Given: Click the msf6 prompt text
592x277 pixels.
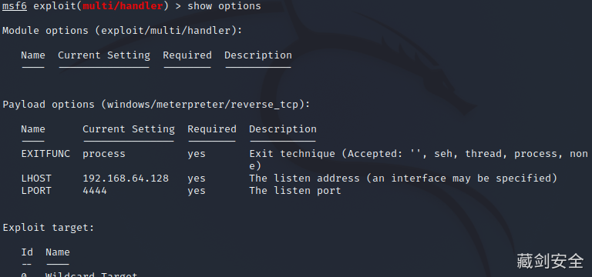Looking at the screenshot, I should tap(15, 6).
